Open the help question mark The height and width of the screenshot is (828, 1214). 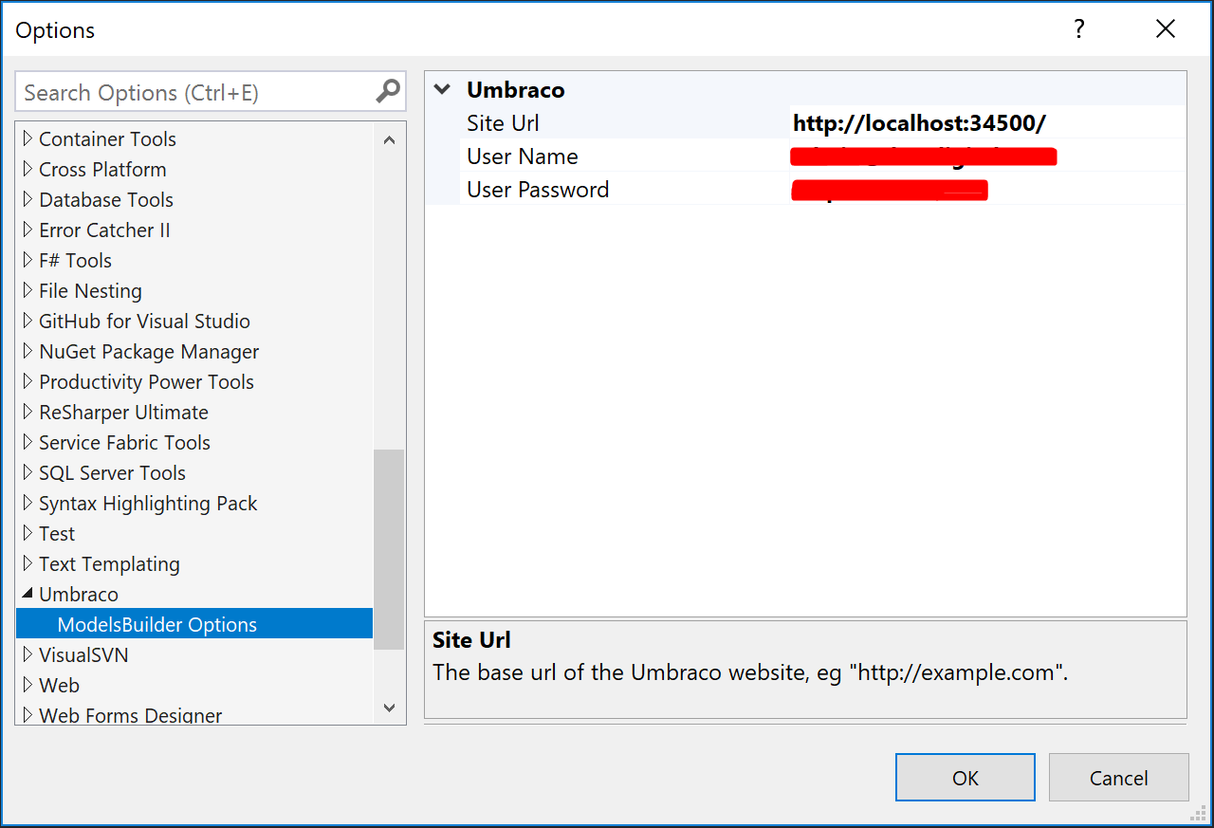click(1079, 29)
